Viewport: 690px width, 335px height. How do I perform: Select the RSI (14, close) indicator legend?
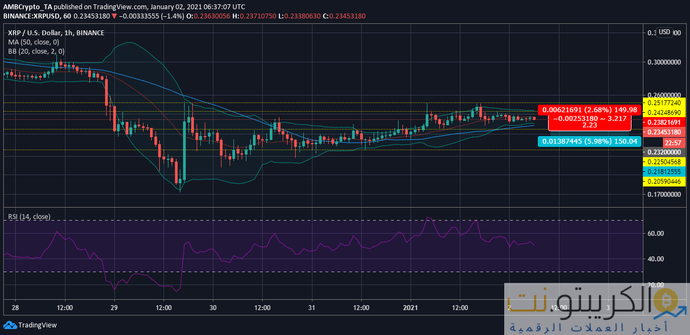(x=29, y=217)
